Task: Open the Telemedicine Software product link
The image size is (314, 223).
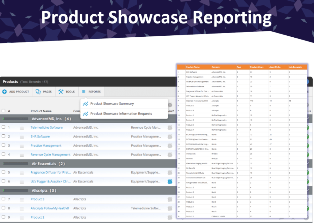Action: click(x=47, y=127)
